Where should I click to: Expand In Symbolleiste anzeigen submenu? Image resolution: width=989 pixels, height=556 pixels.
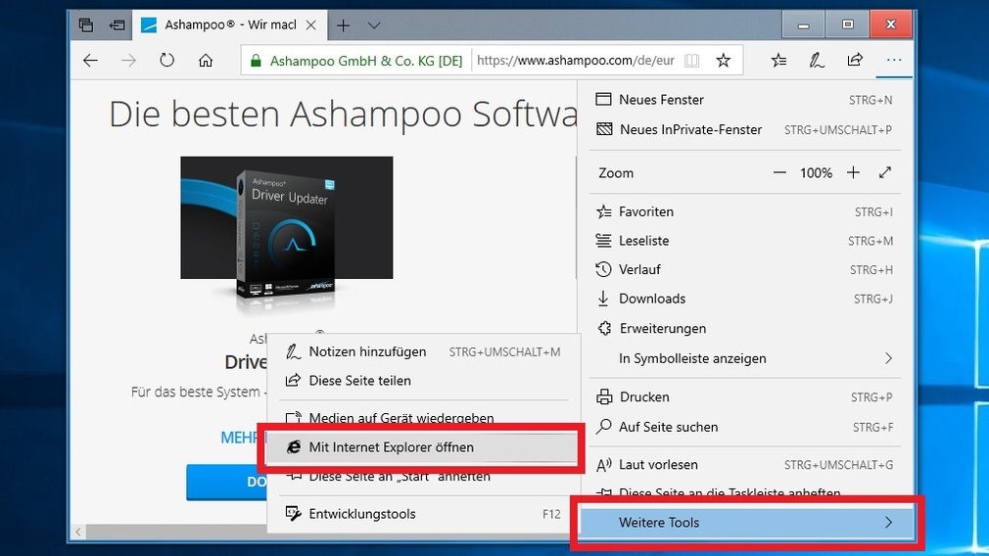(743, 358)
